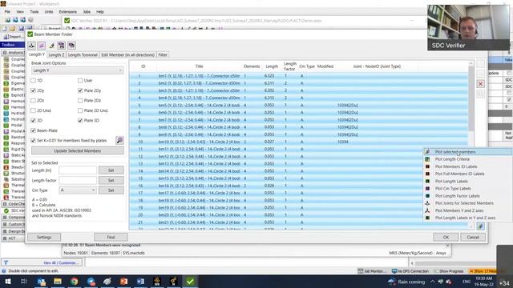Open the Edit Member (in all directions) tab
Screen dimensions: 513x288
127,55
